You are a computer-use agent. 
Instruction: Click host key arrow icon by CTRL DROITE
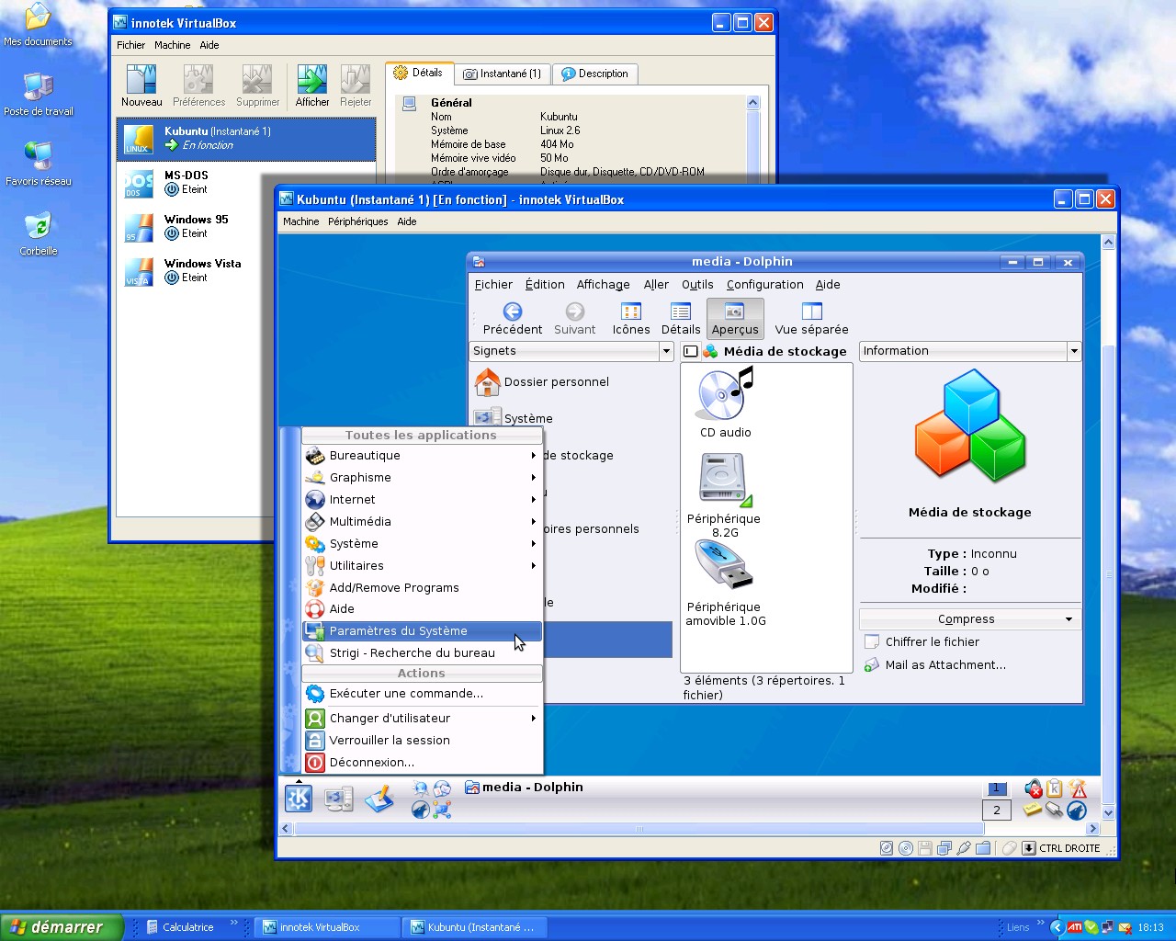(1029, 848)
